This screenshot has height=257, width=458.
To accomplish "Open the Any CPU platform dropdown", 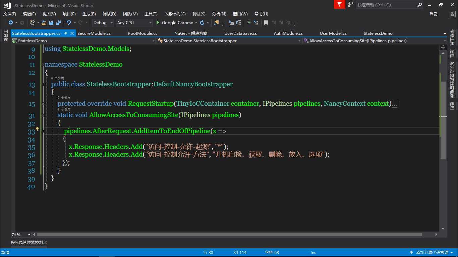I will [x=150, y=23].
